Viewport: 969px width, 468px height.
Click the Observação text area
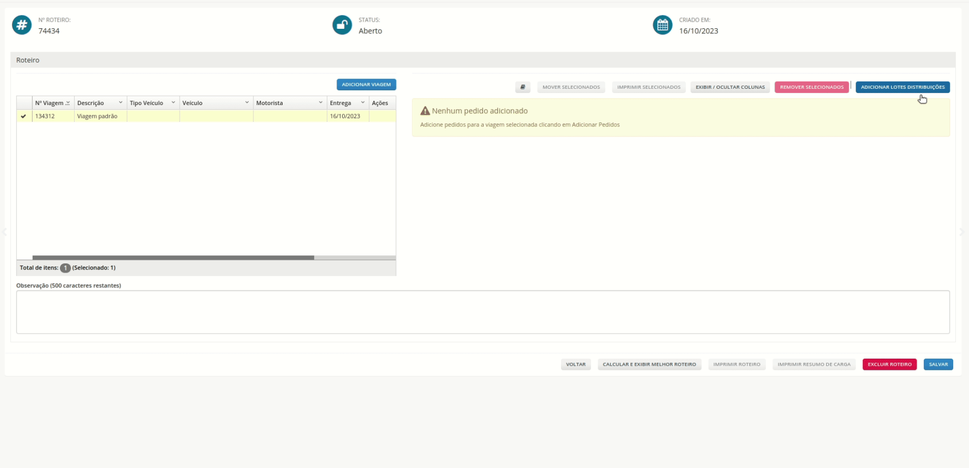click(483, 312)
